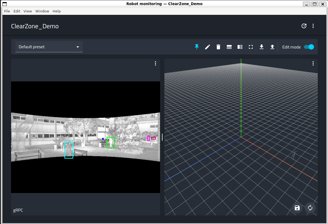Open the gRPC camera panel options menu
Viewport: 328px width, 224px height.
click(x=155, y=63)
